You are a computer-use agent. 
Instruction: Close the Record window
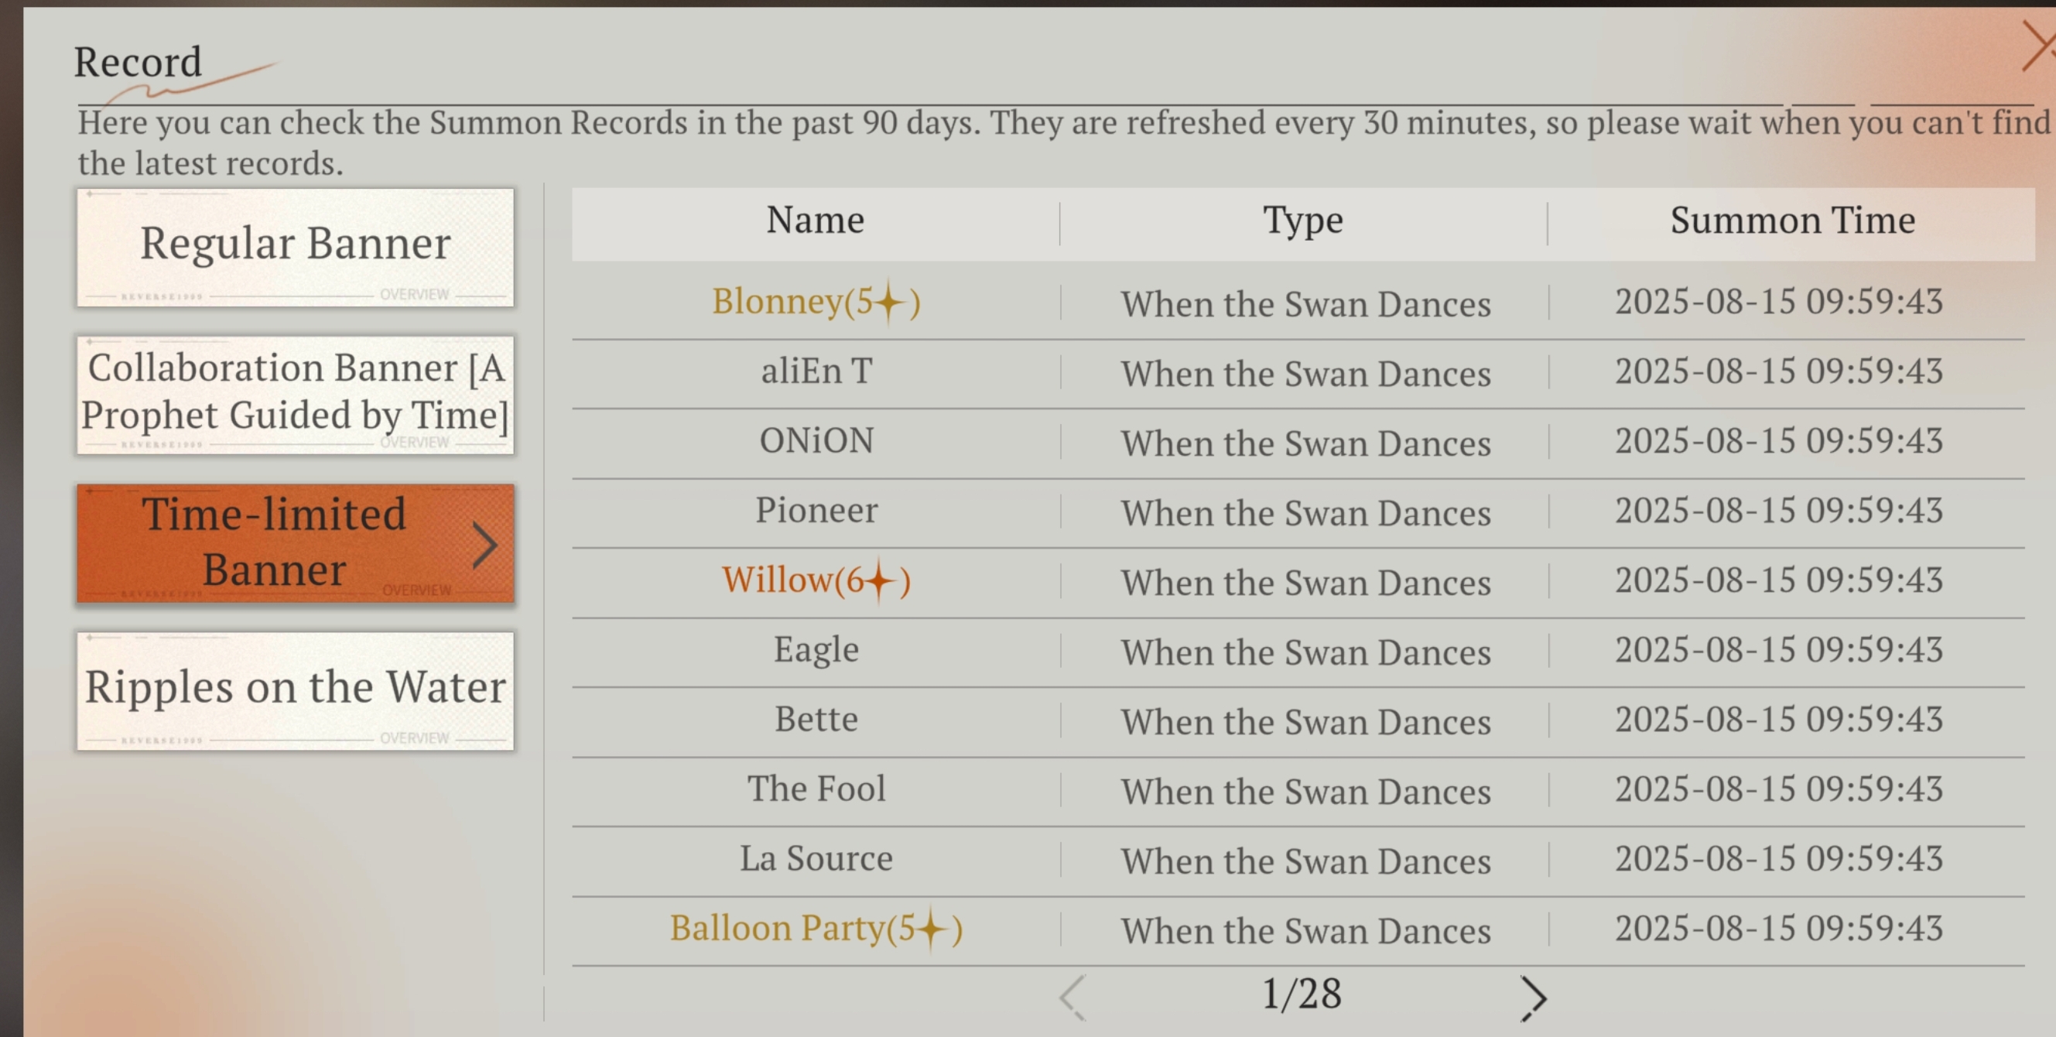point(2038,46)
